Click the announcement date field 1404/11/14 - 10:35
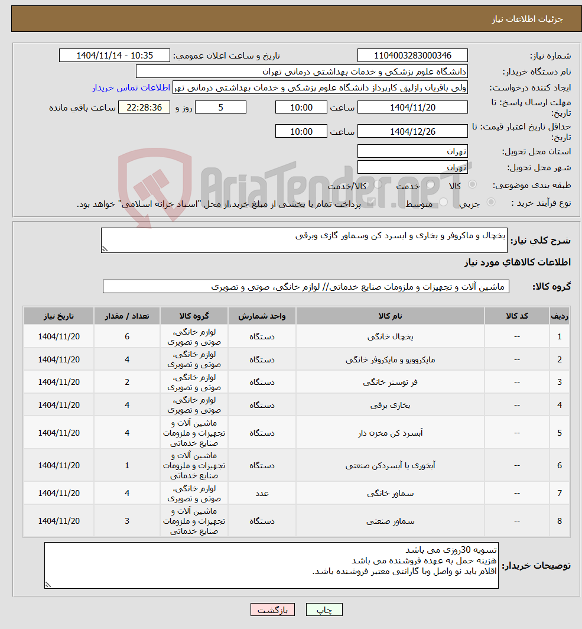 click(115, 56)
